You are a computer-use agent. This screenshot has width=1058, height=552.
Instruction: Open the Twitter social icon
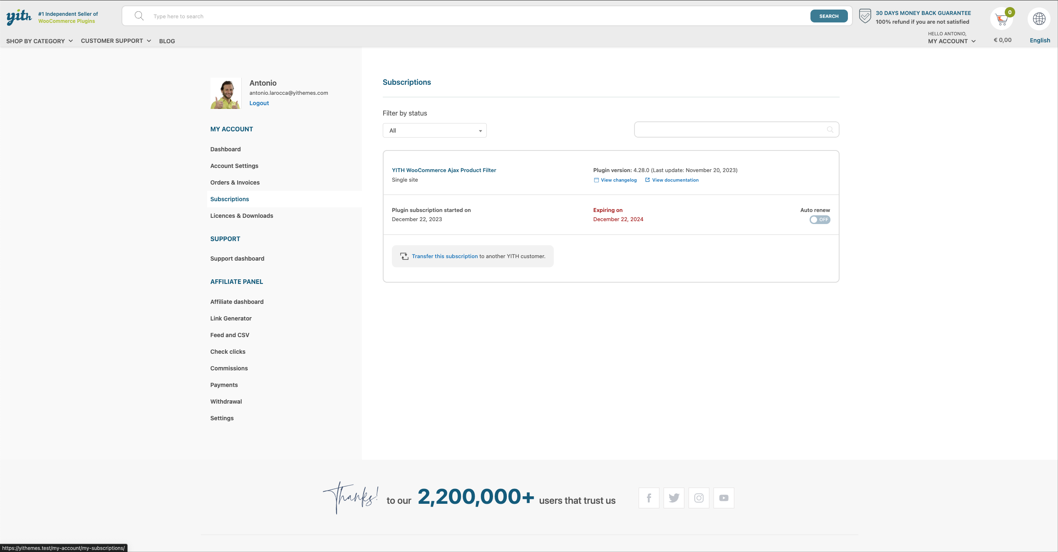pyautogui.click(x=674, y=498)
